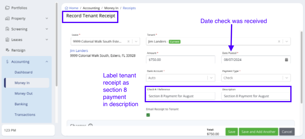Screen dimensions: 305x139
Task: Clear the Tenant field with X icon
Action: pos(279,42)
